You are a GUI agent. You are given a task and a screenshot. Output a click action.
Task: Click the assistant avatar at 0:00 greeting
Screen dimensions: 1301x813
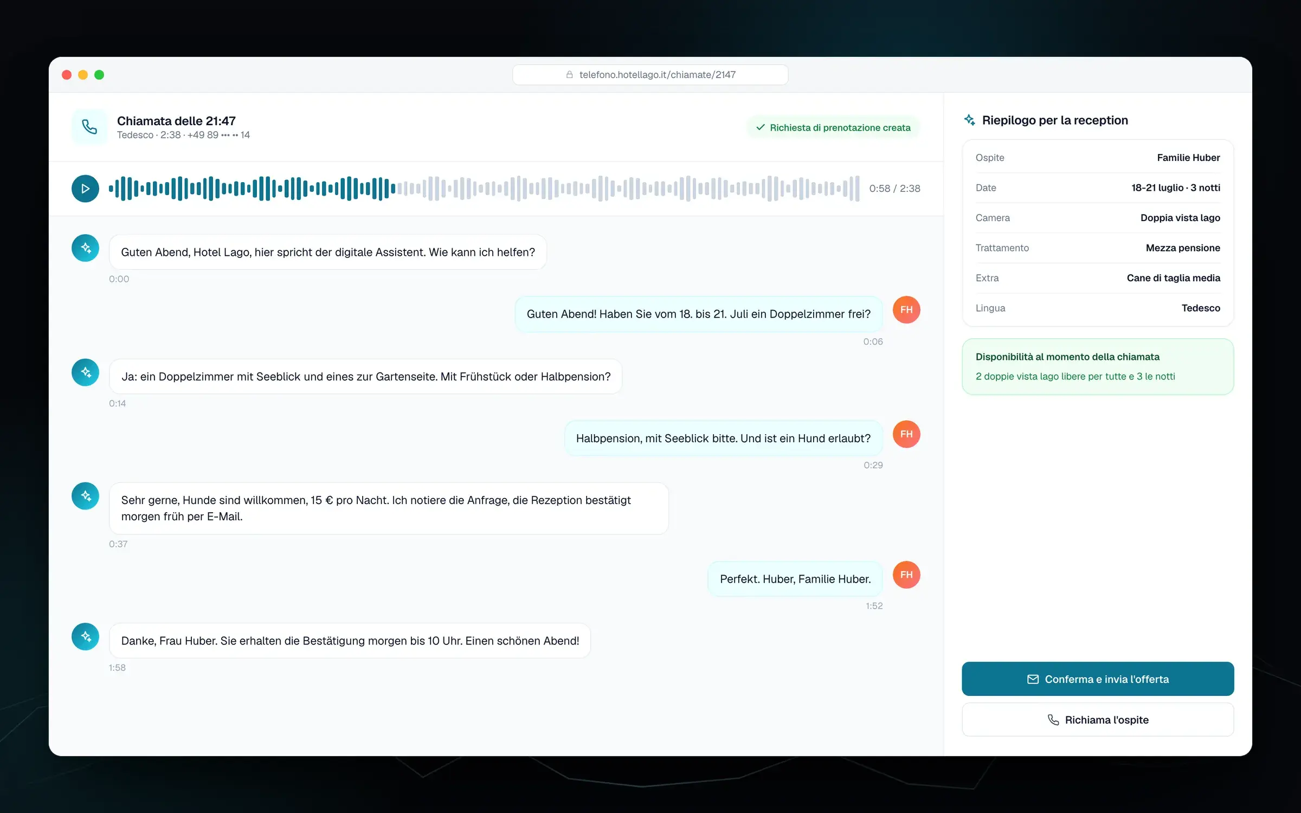tap(85, 248)
